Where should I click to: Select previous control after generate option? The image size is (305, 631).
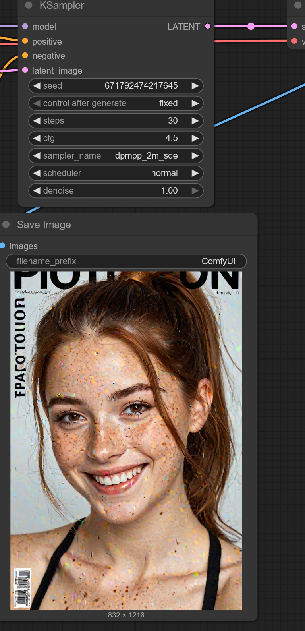click(x=37, y=103)
